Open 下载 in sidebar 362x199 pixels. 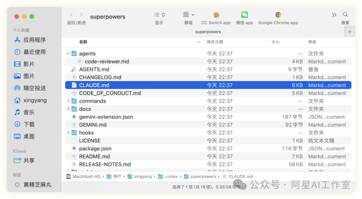tap(24, 124)
